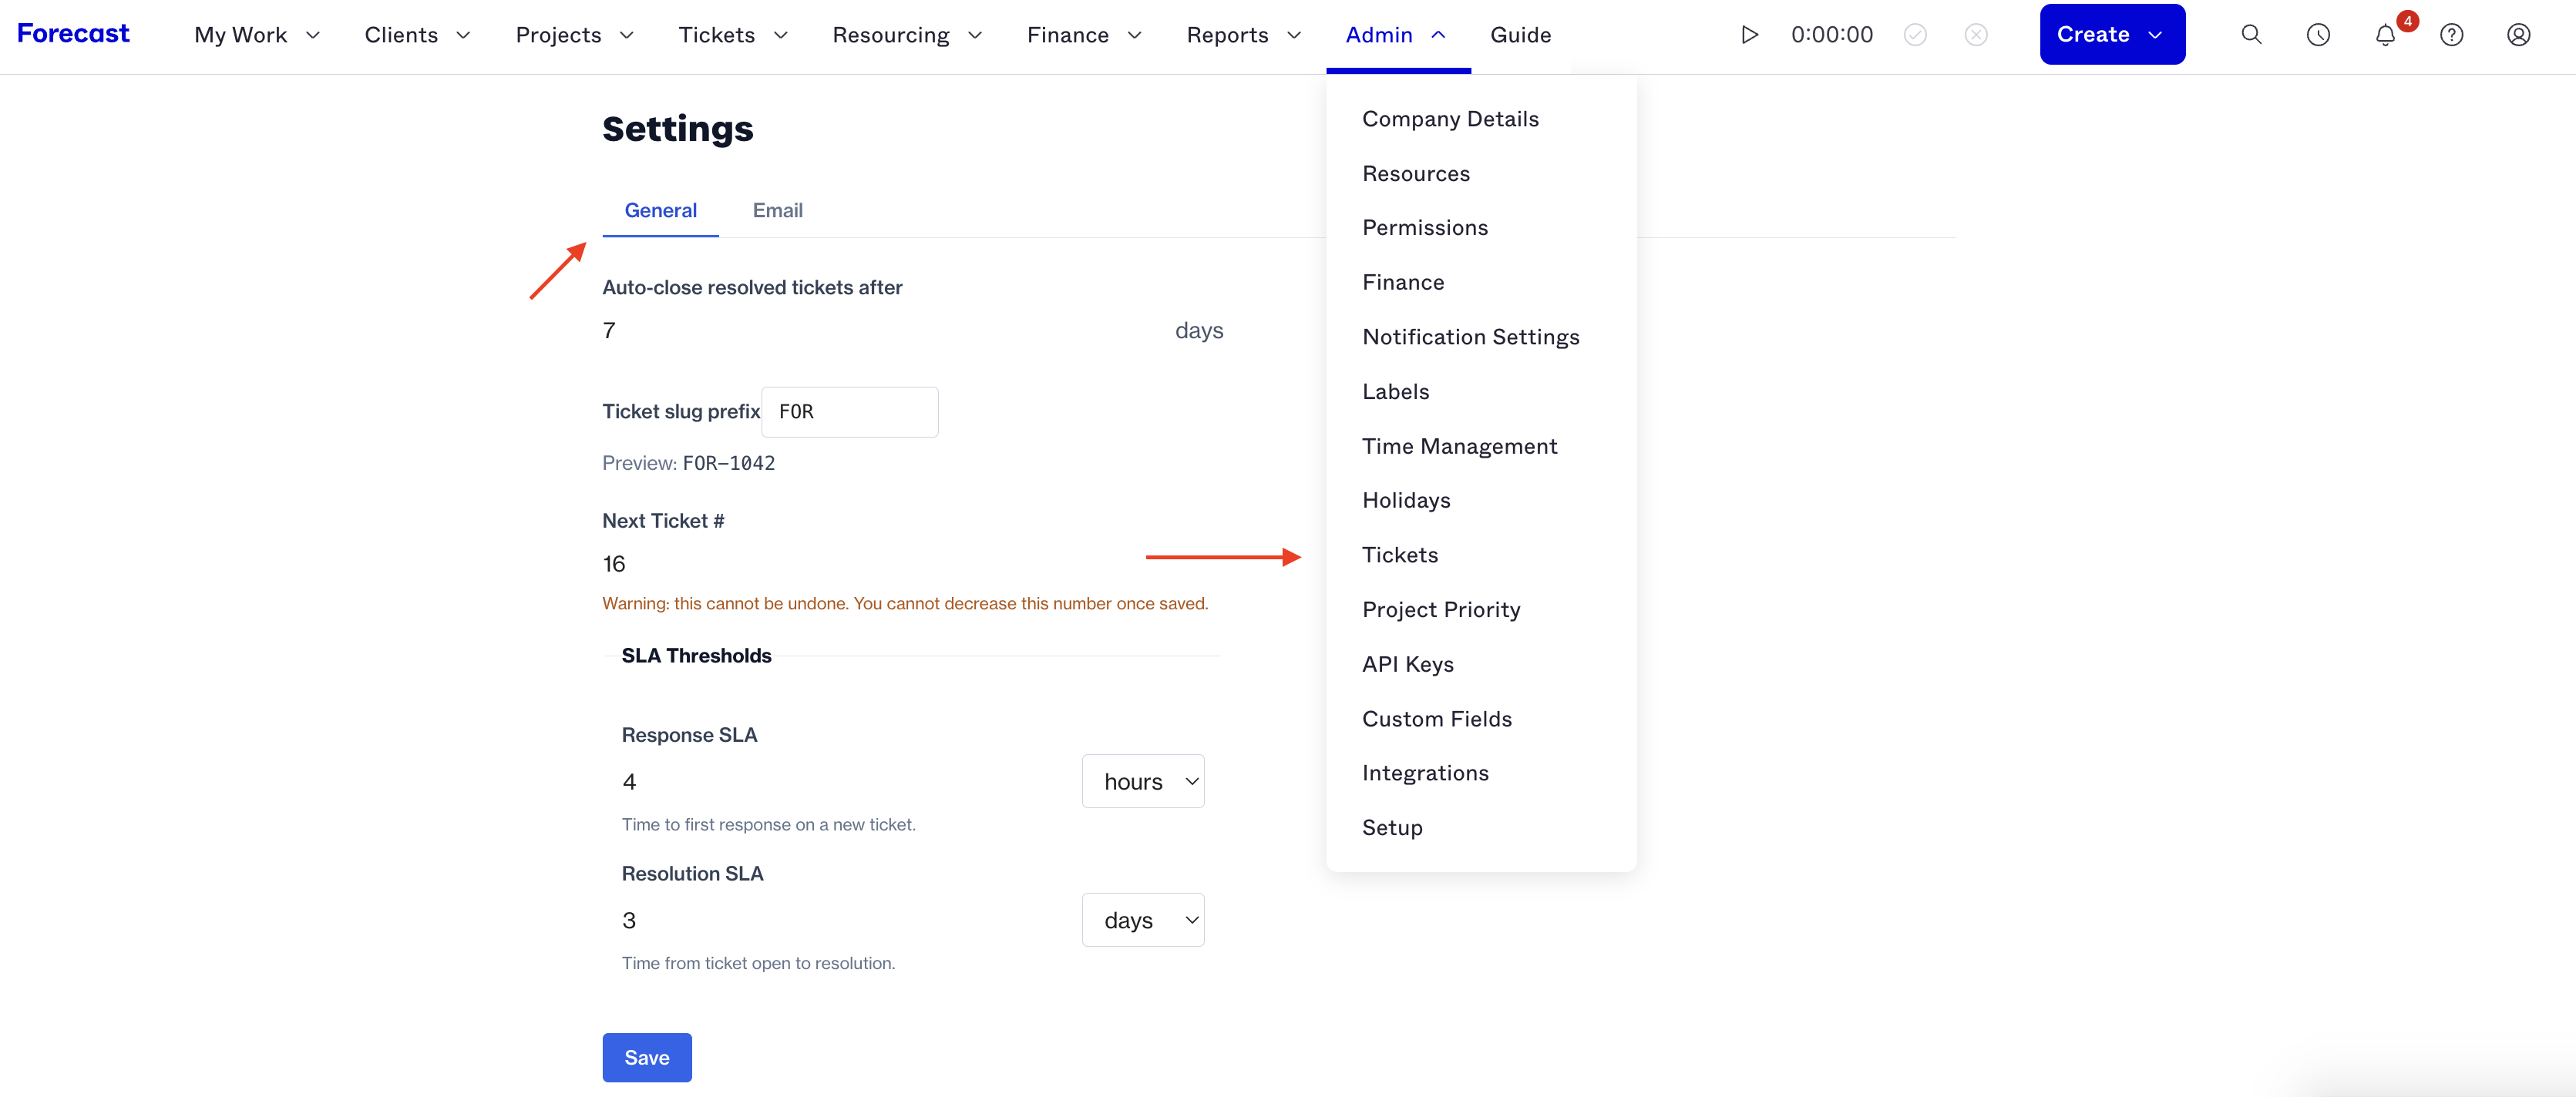Expand the Projects menu

pos(575,35)
